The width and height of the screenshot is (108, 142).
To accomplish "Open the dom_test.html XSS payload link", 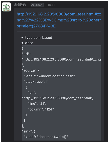I will pyautogui.click(x=59, y=20).
